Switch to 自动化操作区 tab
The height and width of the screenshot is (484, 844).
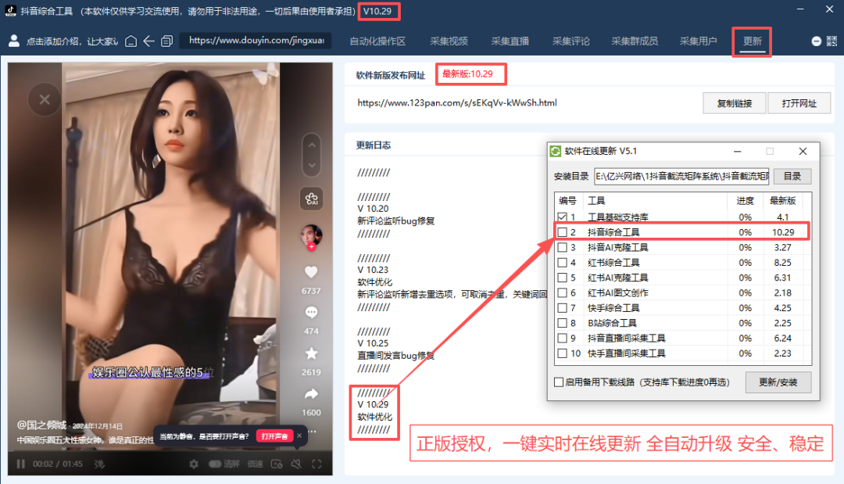pos(377,41)
